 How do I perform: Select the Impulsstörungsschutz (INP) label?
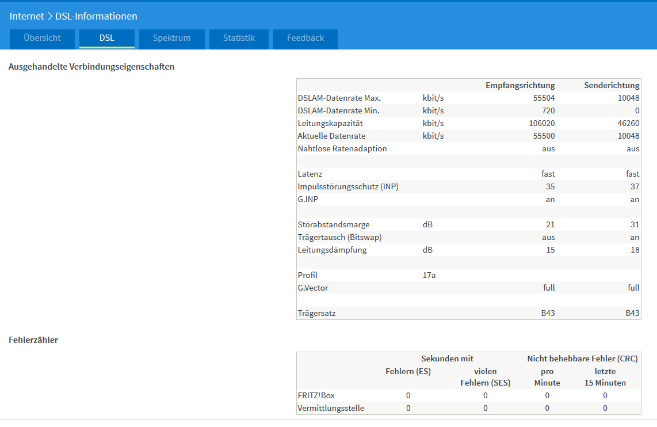(x=348, y=186)
